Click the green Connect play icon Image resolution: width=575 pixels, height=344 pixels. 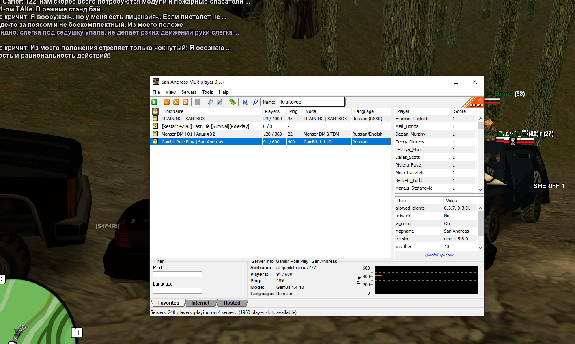(x=154, y=102)
